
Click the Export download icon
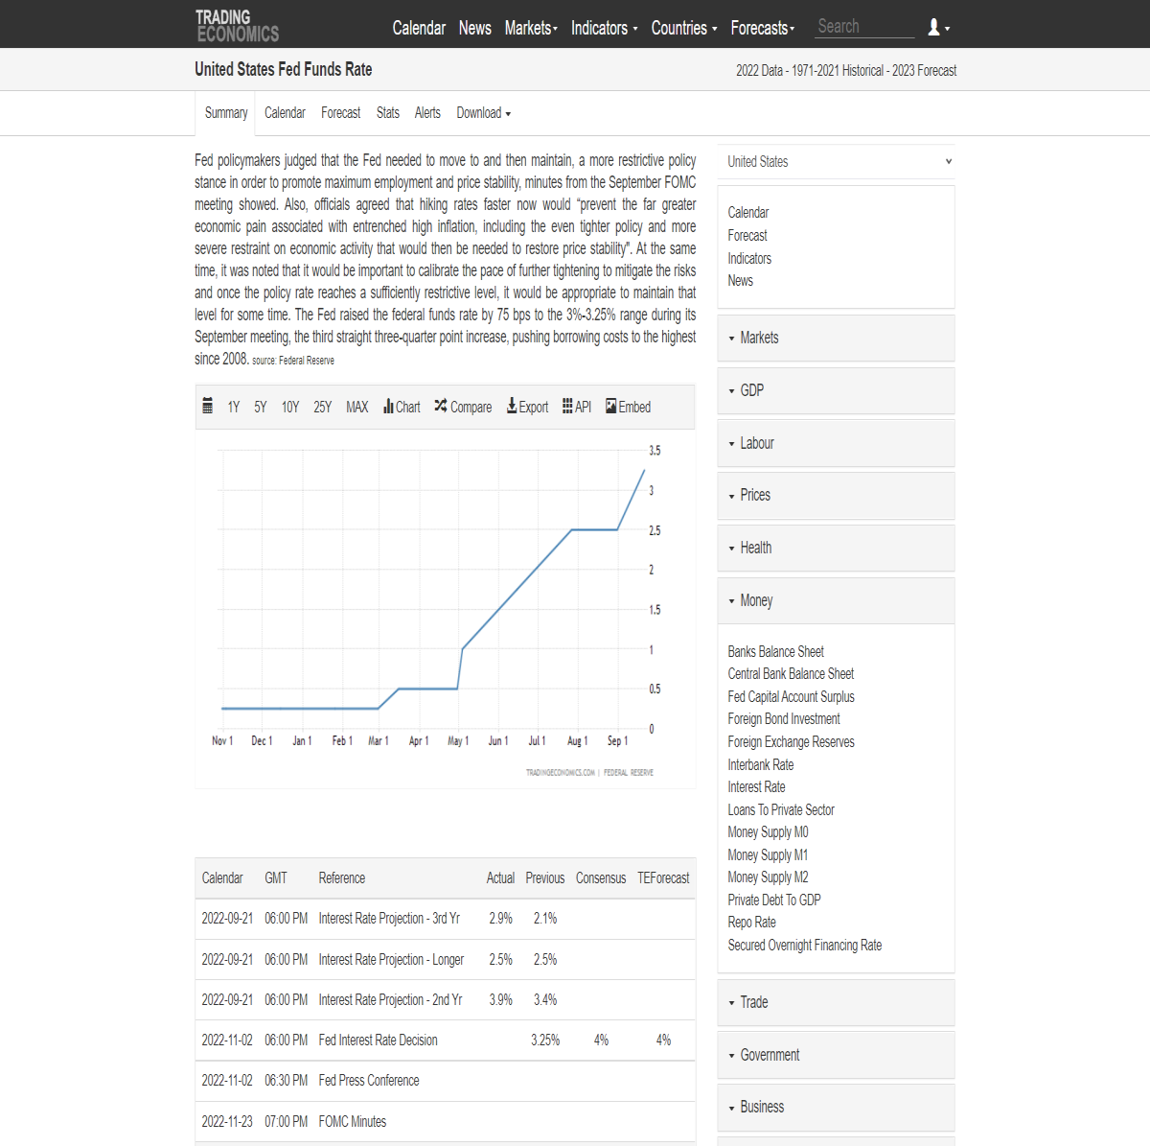[x=512, y=407]
